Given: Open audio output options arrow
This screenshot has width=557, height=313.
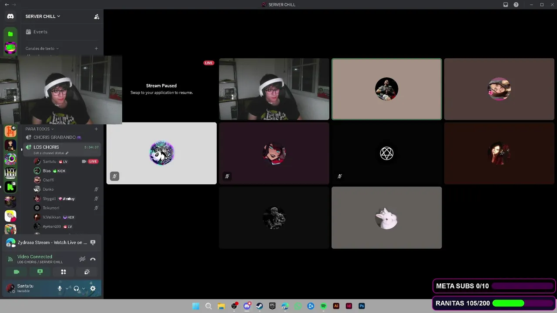Looking at the screenshot, I should 83,288.
